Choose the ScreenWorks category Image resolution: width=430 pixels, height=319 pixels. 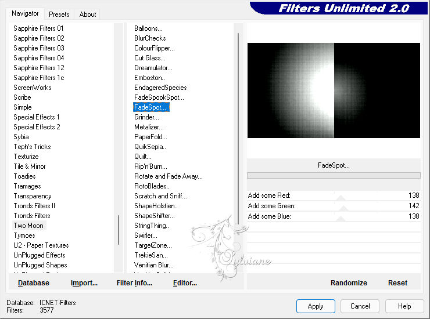point(33,88)
